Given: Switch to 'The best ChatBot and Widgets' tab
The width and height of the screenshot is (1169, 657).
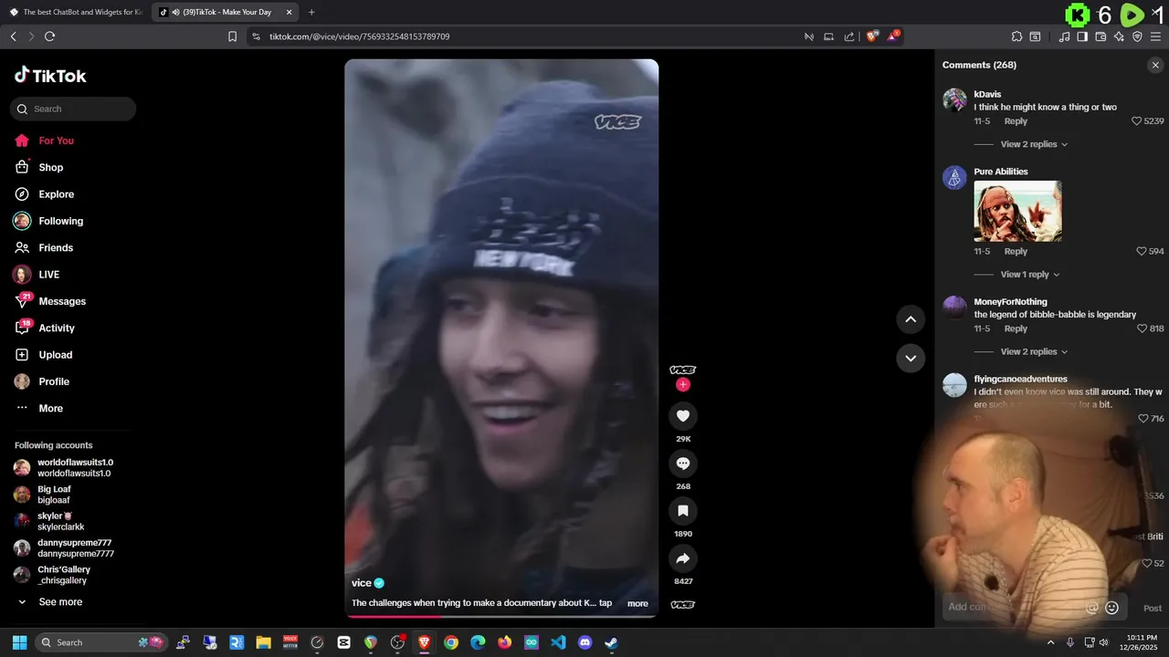Looking at the screenshot, I should click(76, 12).
